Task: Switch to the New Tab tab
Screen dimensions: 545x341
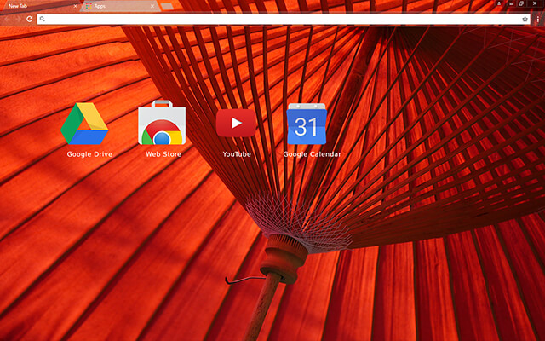Action: [40, 6]
